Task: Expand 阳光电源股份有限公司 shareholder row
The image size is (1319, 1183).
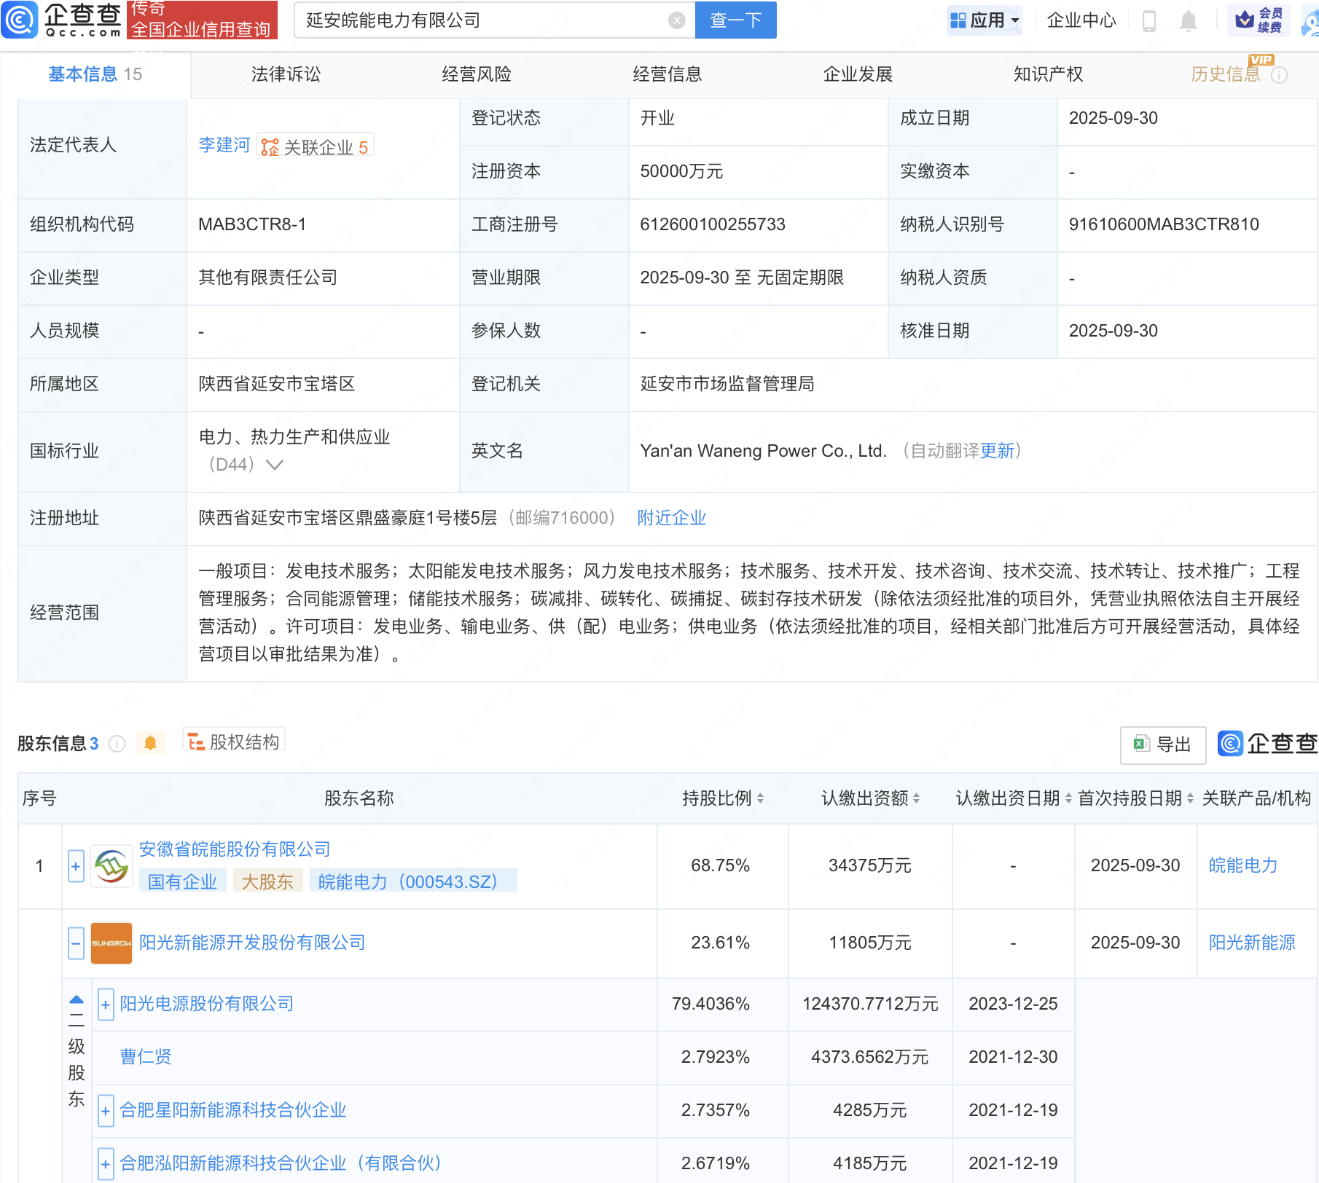Action: [x=106, y=1005]
